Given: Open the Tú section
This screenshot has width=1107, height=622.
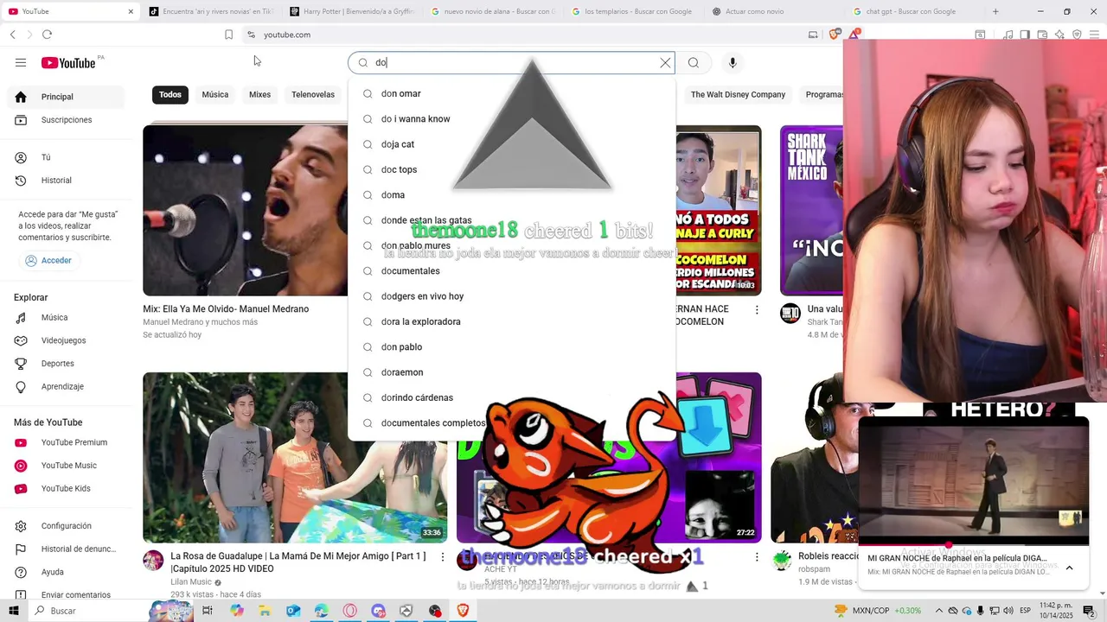Looking at the screenshot, I should click(x=67, y=157).
